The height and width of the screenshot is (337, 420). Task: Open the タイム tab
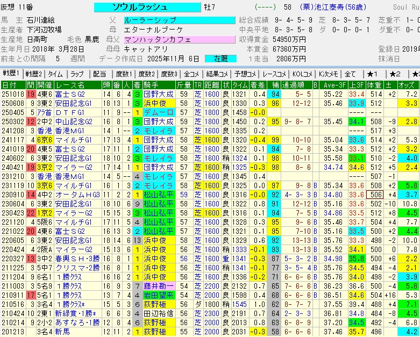click(55, 74)
